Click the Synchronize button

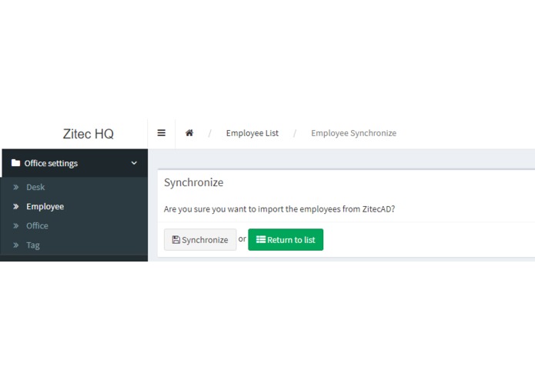tap(200, 239)
